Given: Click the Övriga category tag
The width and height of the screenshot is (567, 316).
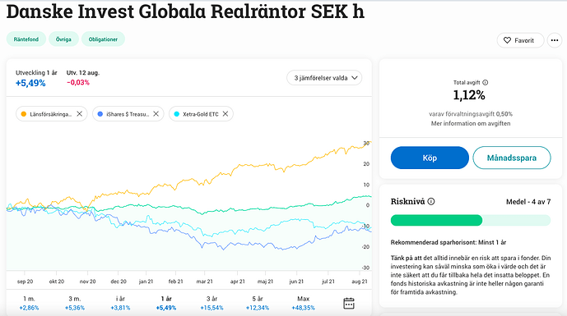Looking at the screenshot, I should (63, 39).
